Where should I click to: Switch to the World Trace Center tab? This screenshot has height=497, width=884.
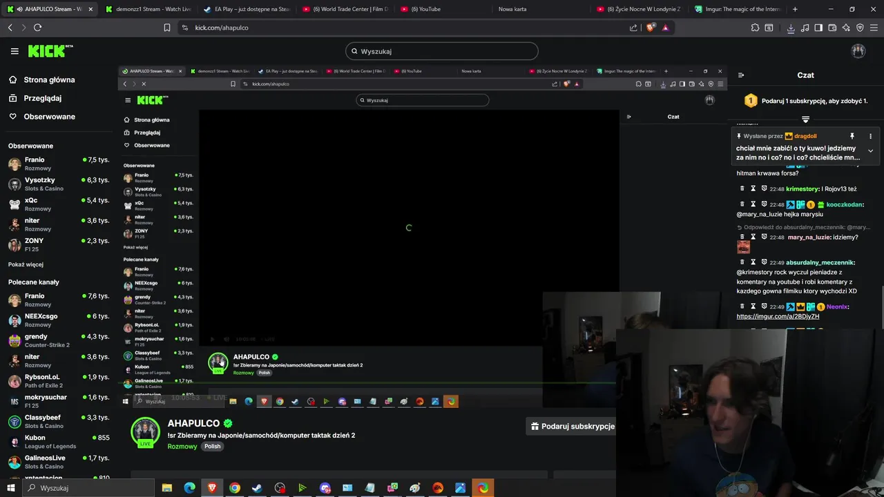[345, 9]
